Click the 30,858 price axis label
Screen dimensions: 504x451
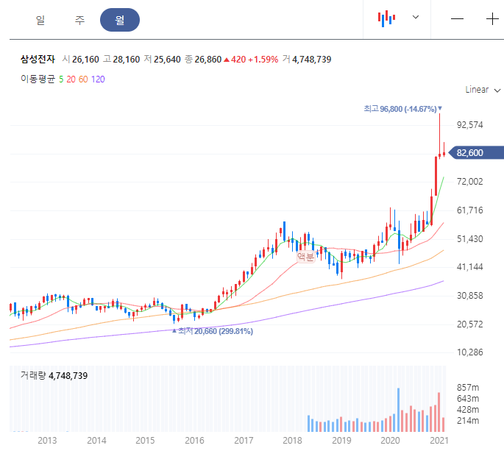click(470, 296)
